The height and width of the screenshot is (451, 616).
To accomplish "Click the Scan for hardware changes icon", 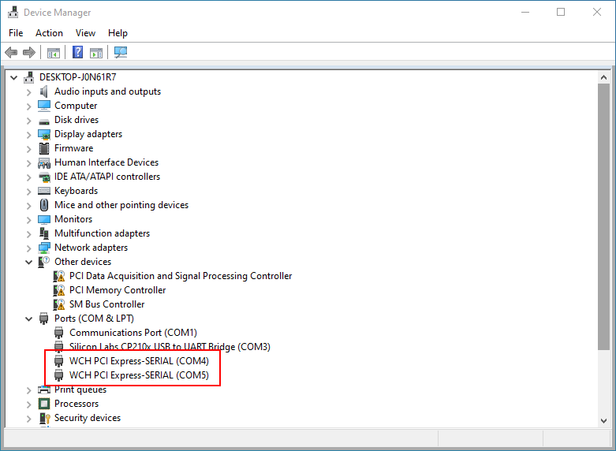I will point(121,53).
